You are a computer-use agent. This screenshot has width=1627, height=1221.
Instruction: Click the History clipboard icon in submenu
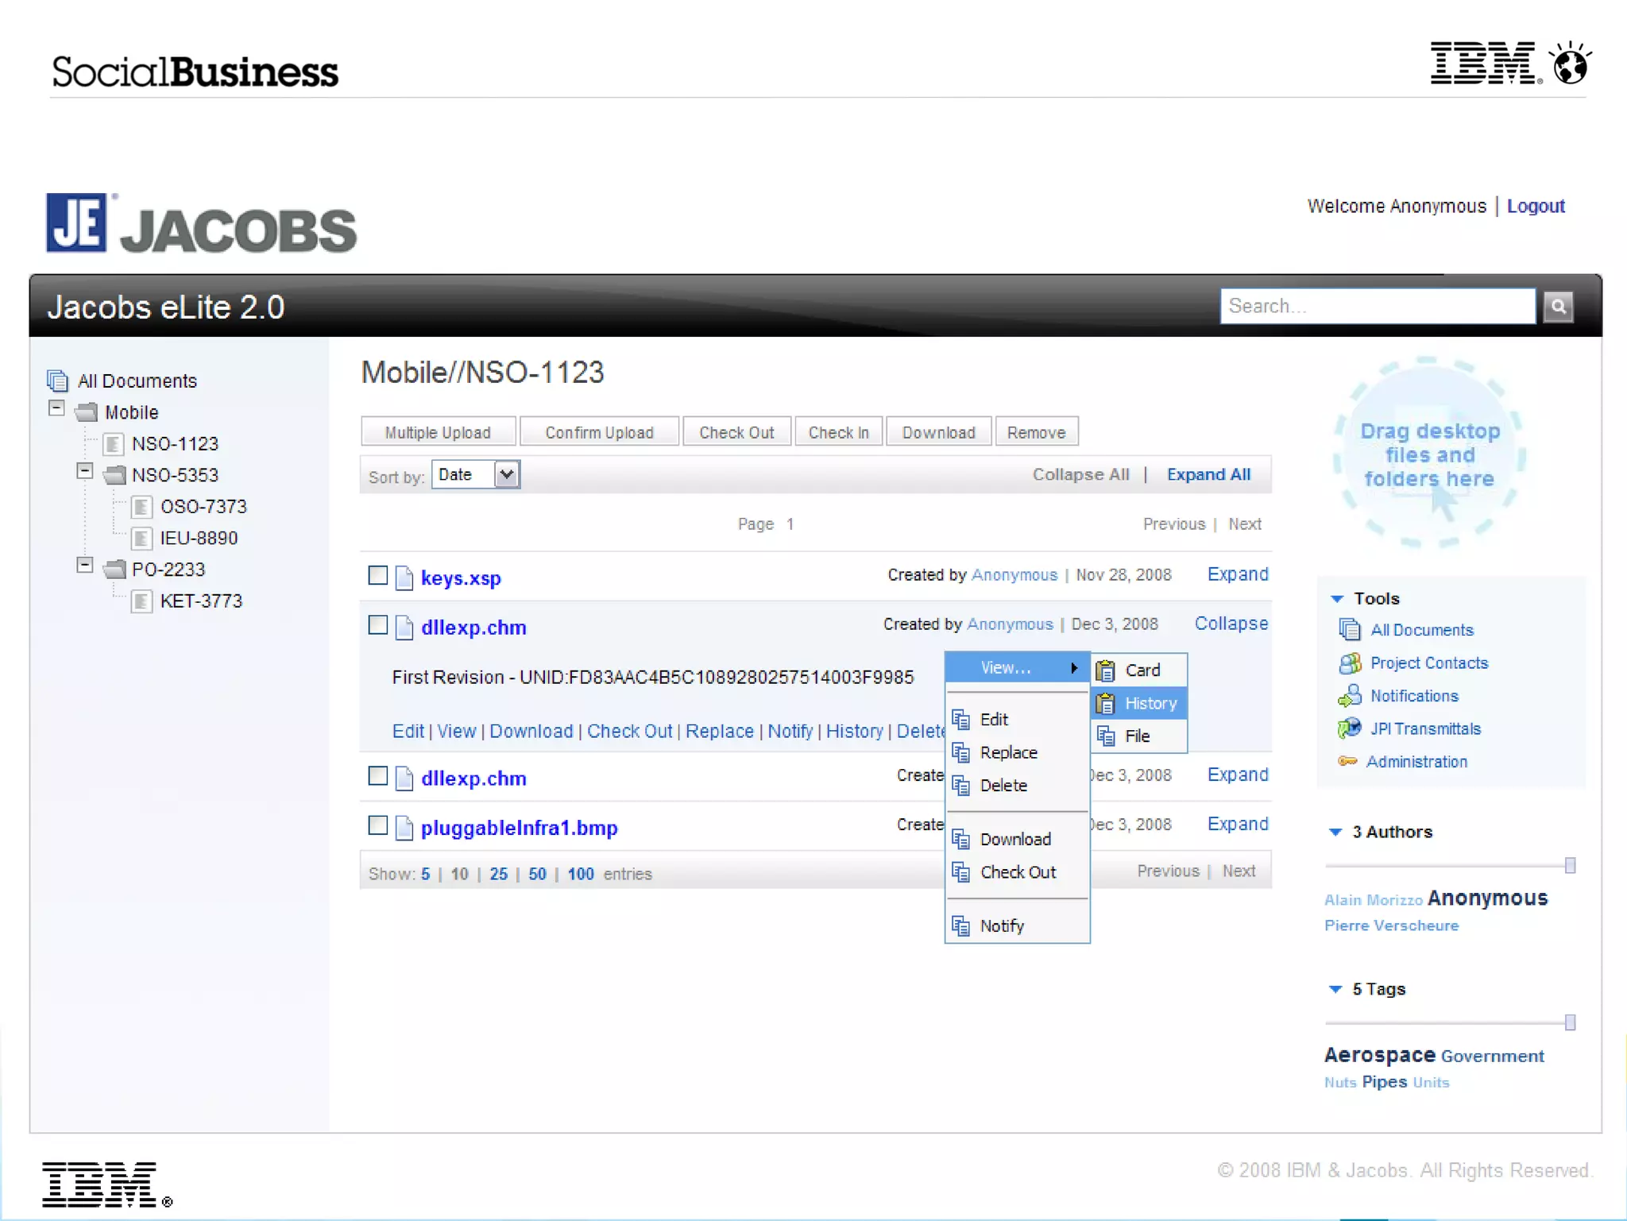click(x=1106, y=703)
